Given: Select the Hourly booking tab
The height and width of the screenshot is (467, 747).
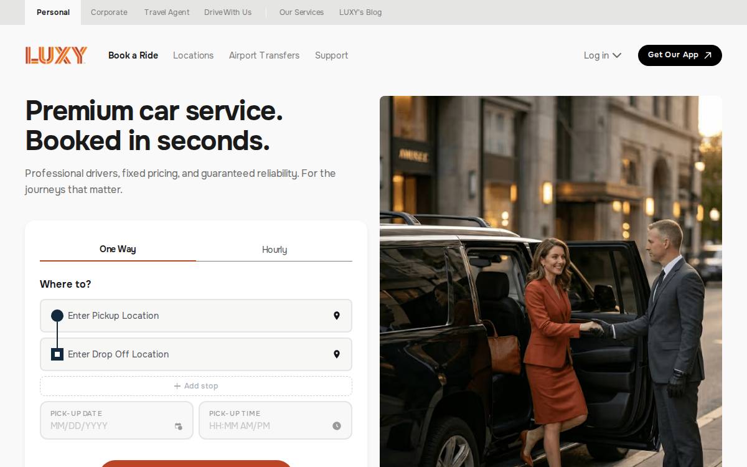Looking at the screenshot, I should [275, 250].
